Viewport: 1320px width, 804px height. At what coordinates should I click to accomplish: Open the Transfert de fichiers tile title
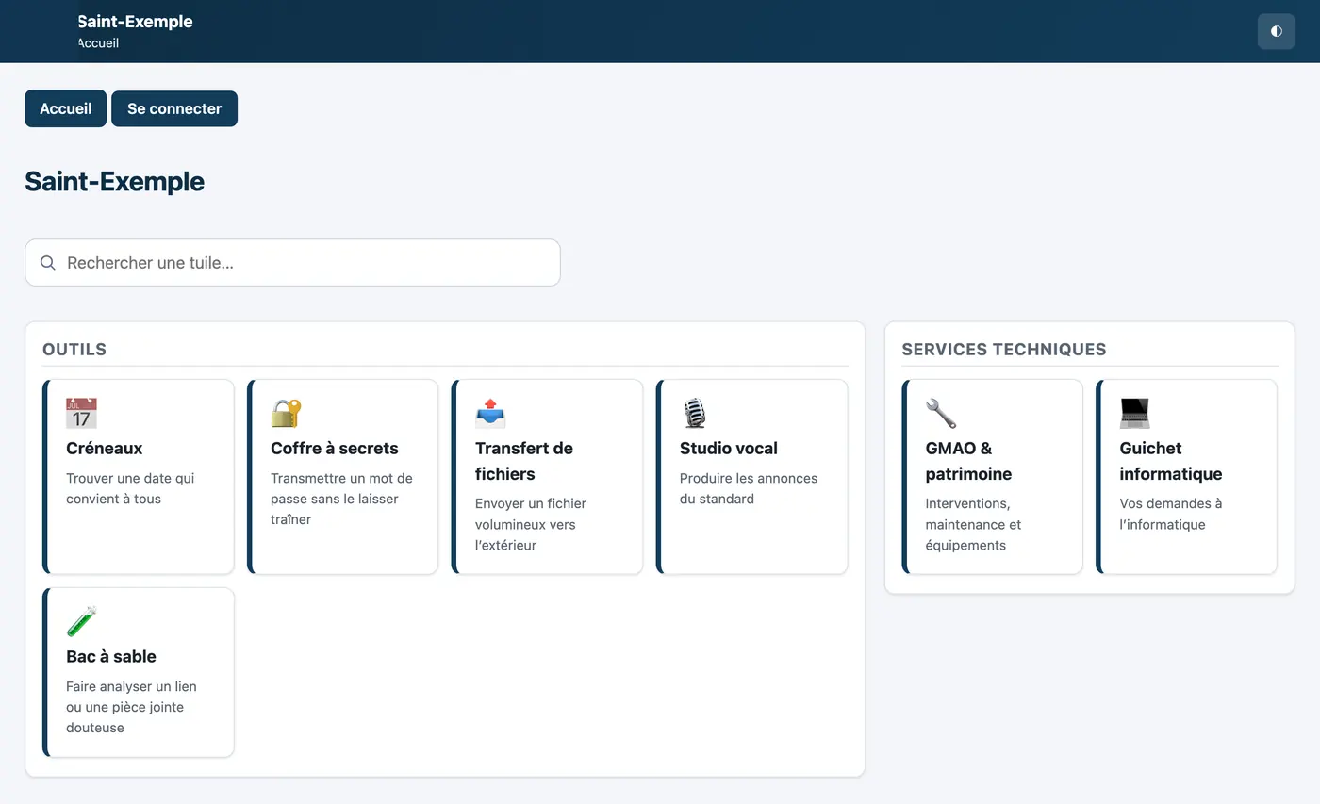[x=524, y=461]
